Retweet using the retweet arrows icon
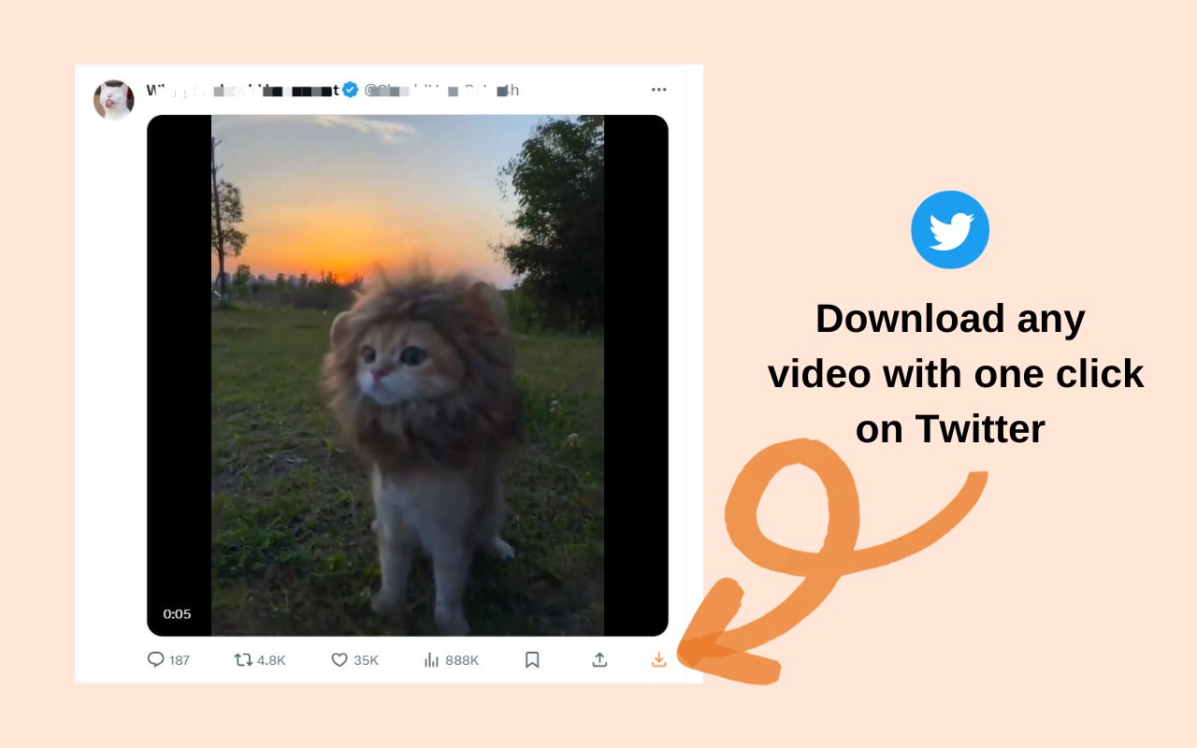 tap(243, 659)
